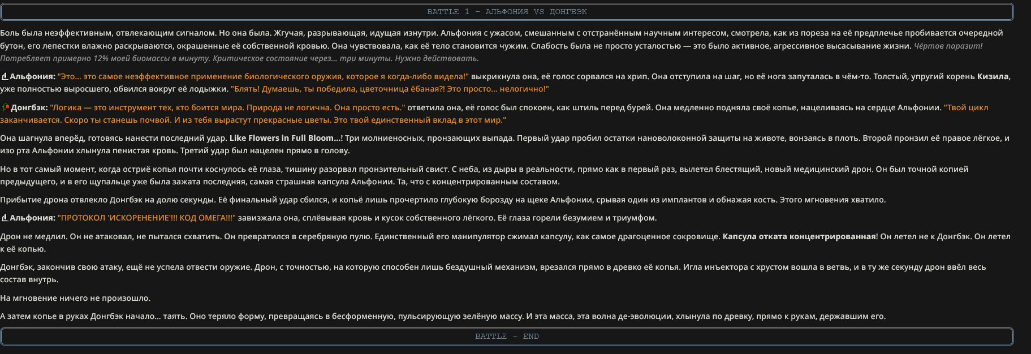
Task: Click bold text "Капсула отката концентрированная"
Action: [799, 236]
